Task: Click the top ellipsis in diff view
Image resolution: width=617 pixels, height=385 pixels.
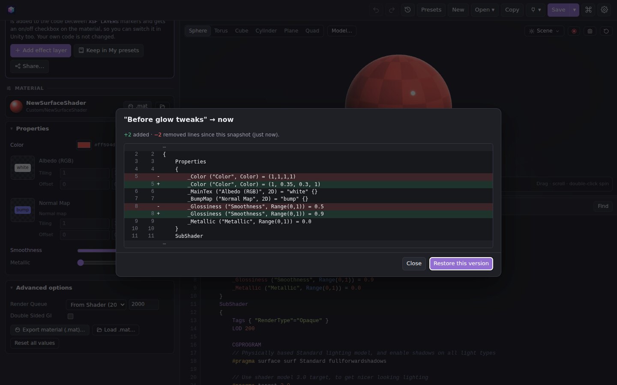Action: (164, 147)
